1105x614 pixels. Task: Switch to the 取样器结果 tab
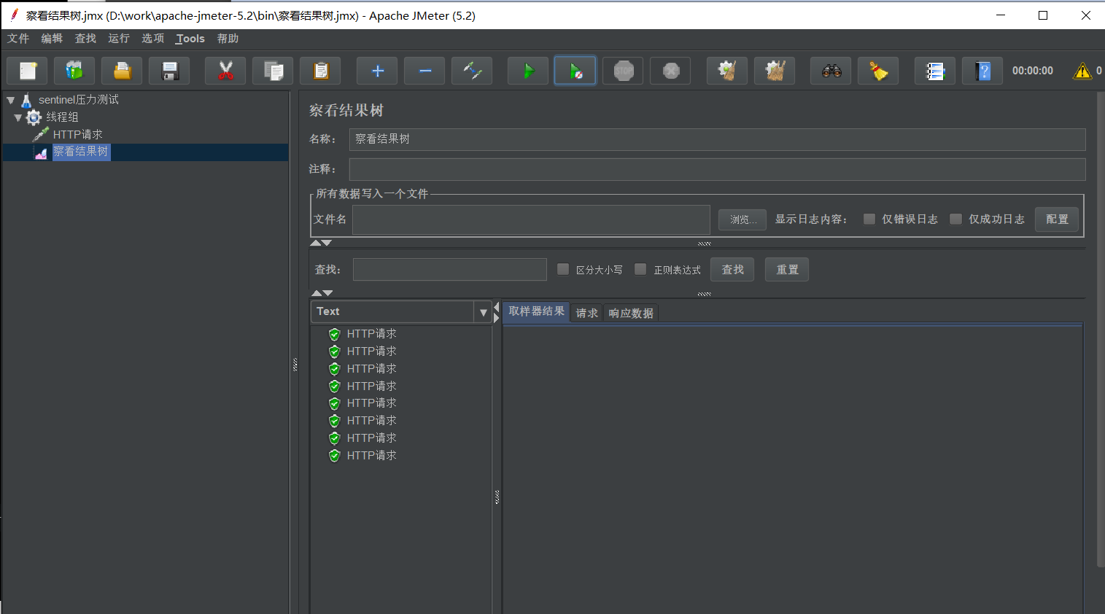click(x=536, y=311)
